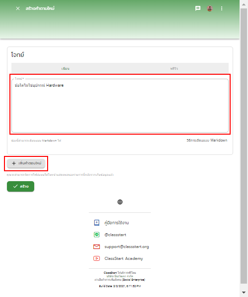Image resolution: width=248 pixels, height=297 pixels.
Task: Switch to the พรีวิว (preview) tab
Action: point(174,68)
